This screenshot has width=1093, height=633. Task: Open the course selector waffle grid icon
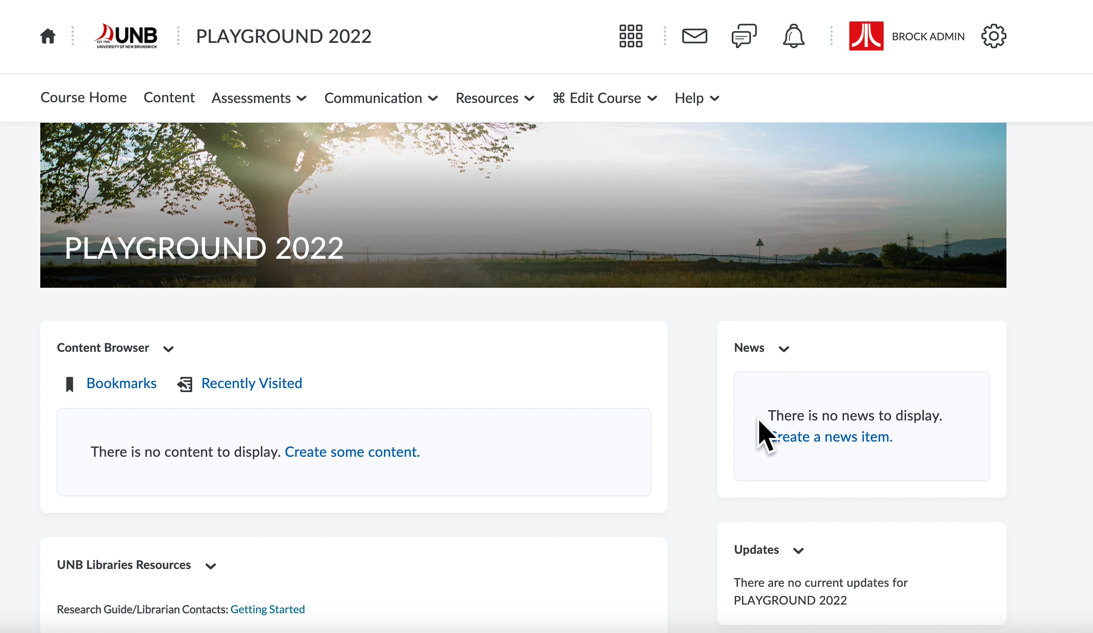[x=630, y=36]
